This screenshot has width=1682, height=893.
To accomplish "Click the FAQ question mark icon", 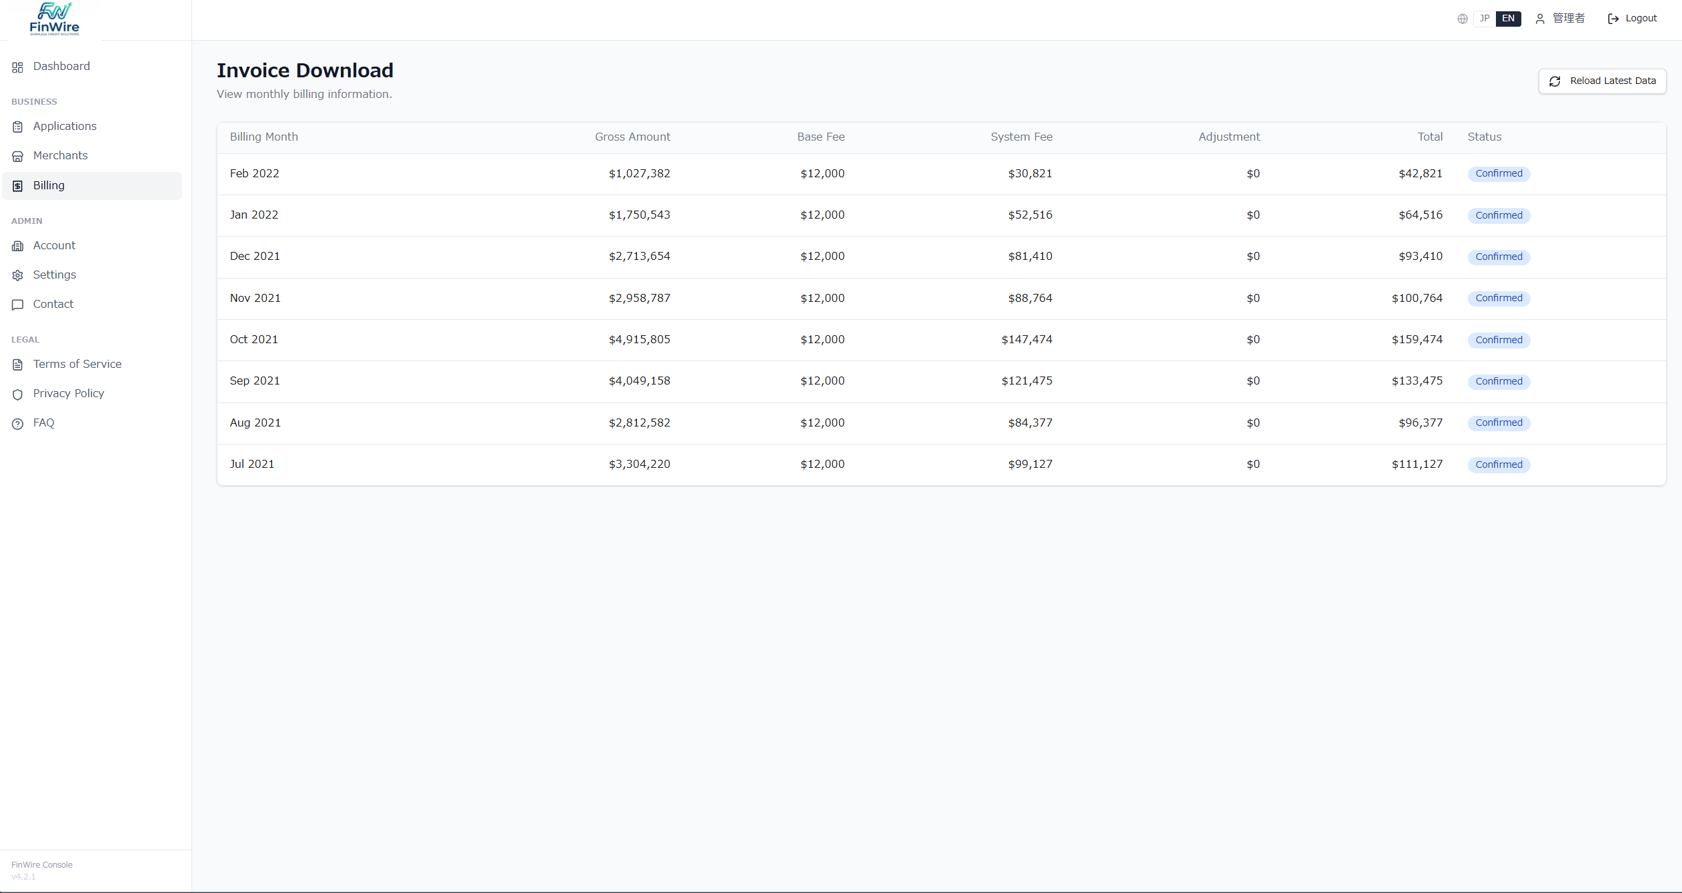I will (18, 423).
